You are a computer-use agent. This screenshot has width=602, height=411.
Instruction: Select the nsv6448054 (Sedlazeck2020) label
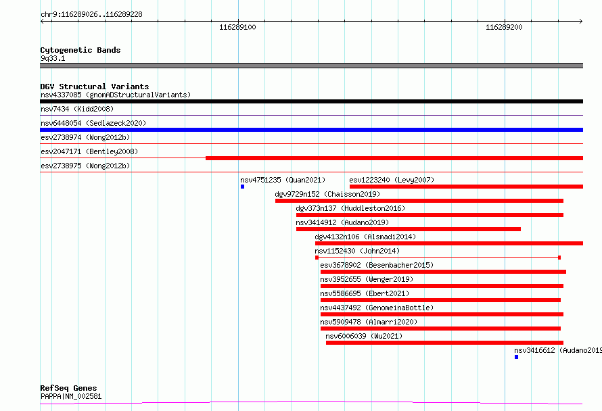tap(93, 123)
